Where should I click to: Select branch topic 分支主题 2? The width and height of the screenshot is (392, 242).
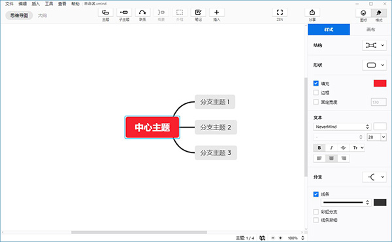point(216,128)
